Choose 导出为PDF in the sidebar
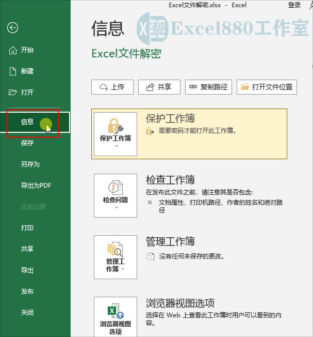Viewport: 313px width, 337px height. coord(36,185)
